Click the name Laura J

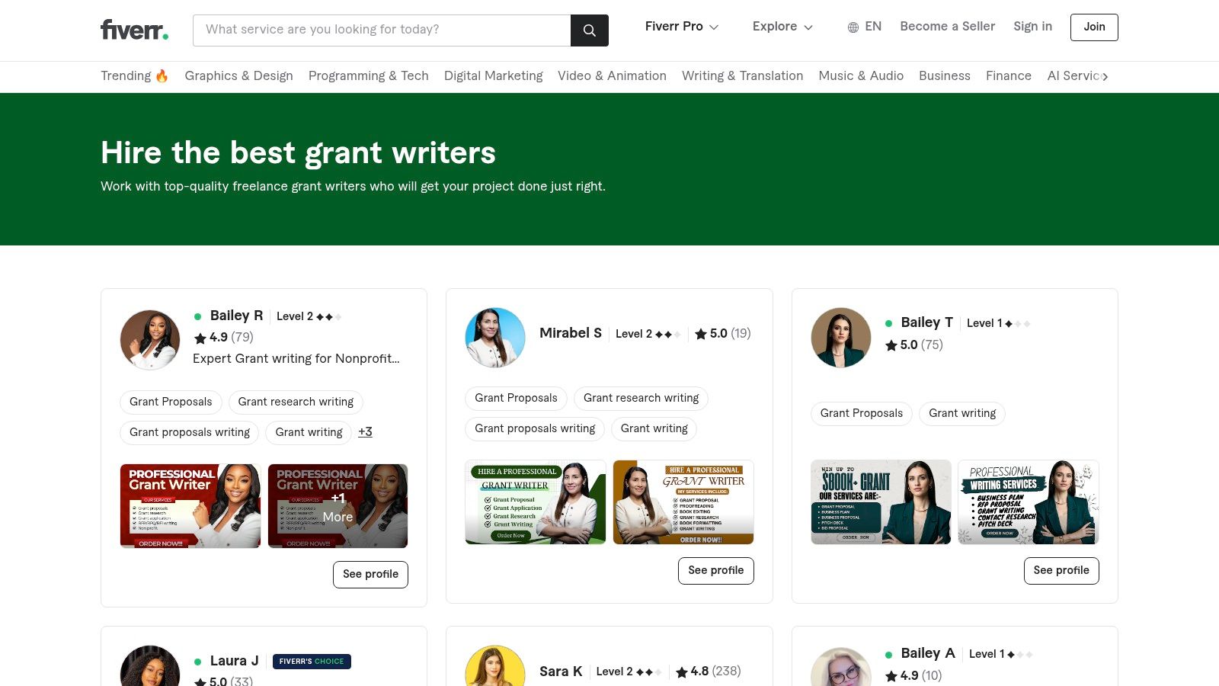tap(234, 661)
